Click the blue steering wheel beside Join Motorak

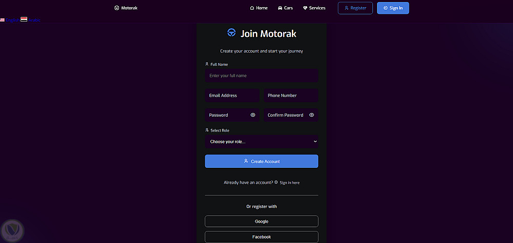tap(231, 33)
